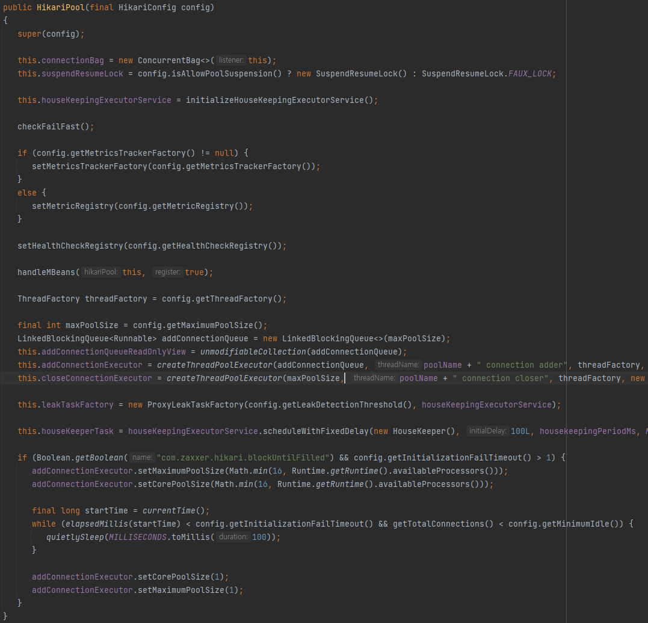Screen dimensions: 648x623
Task: Click the maxPoolSize variable declaration
Action: pyautogui.click(x=91, y=325)
